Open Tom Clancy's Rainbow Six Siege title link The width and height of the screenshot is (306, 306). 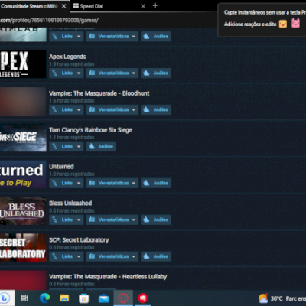[90, 130]
